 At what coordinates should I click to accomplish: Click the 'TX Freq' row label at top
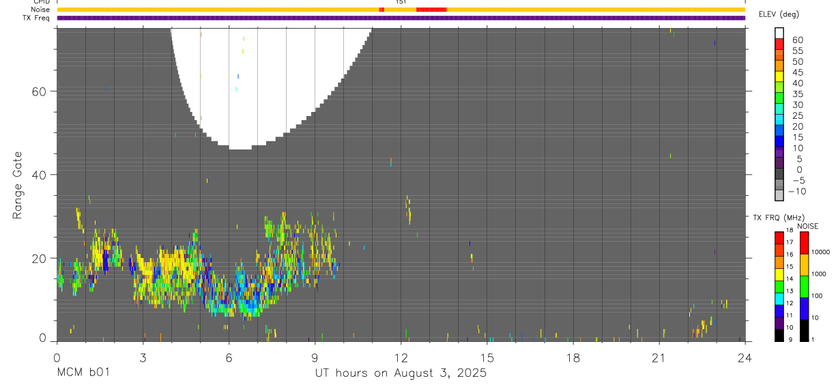(x=37, y=18)
